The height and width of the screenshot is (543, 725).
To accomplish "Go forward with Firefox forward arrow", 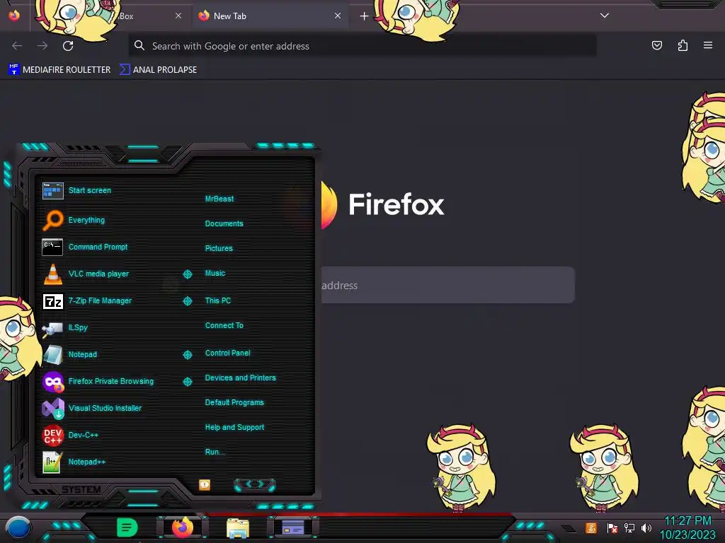I will (x=42, y=46).
